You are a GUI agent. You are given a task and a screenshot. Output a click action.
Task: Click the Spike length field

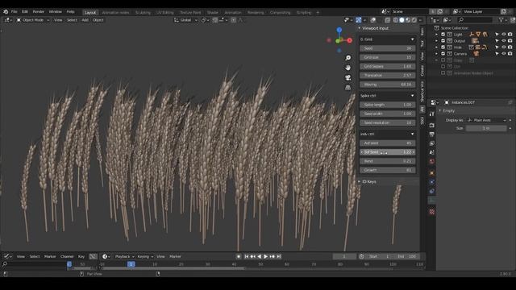387,105
